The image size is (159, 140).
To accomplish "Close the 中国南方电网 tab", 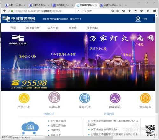I will (96, 5).
